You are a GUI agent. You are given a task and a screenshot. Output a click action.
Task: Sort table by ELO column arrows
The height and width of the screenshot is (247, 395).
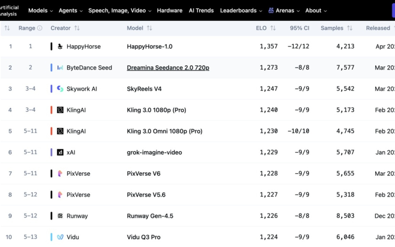(273, 28)
